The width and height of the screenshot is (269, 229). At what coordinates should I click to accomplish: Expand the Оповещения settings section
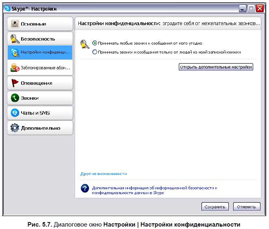[x=40, y=83]
